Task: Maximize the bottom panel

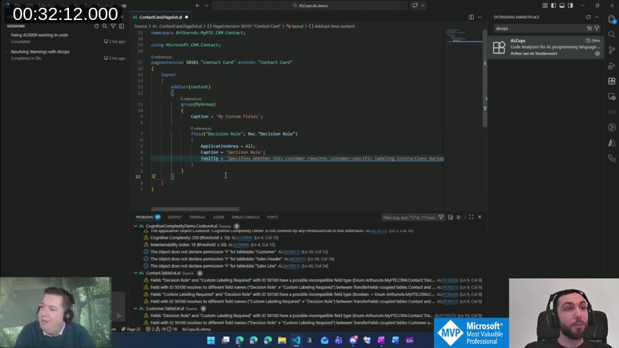Action: click(471, 217)
